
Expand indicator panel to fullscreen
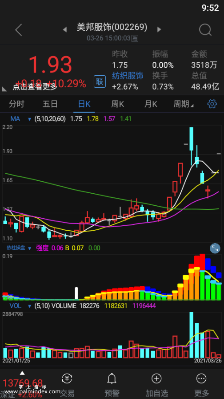tap(215, 248)
